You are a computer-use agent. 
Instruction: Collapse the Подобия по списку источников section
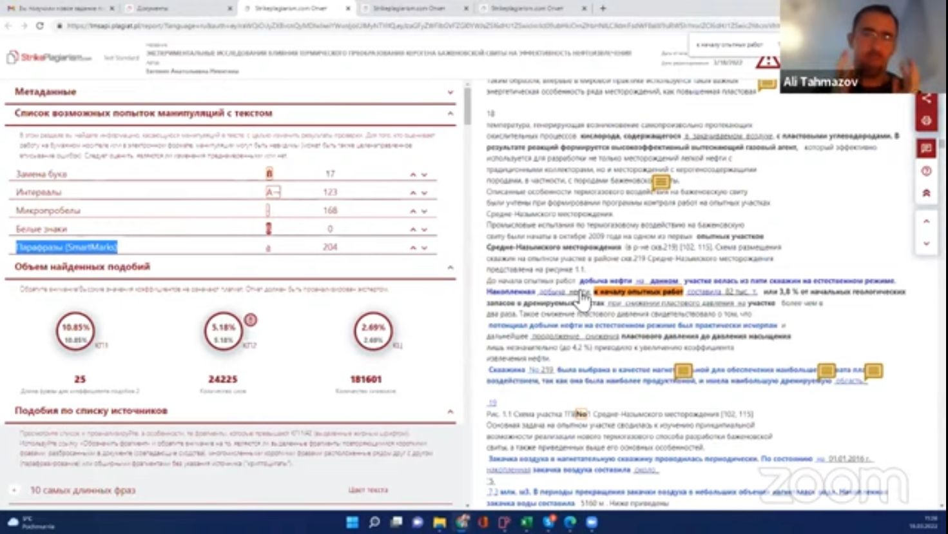(x=450, y=411)
